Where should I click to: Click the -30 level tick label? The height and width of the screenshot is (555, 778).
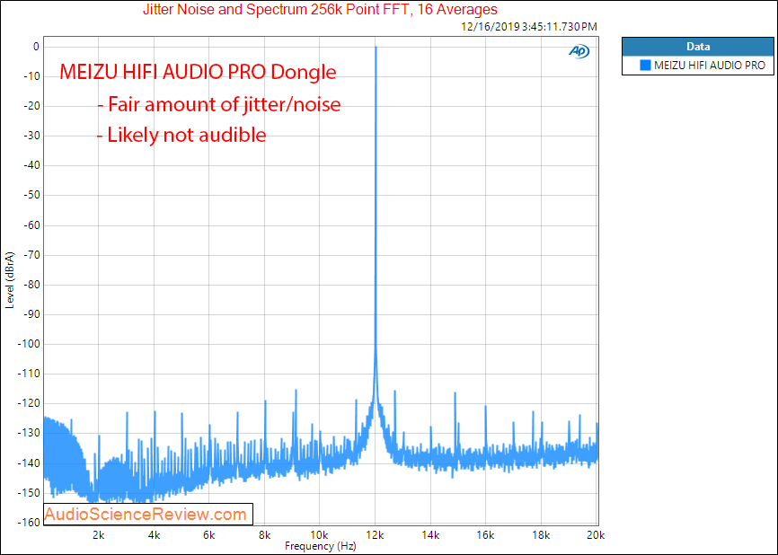pyautogui.click(x=31, y=136)
